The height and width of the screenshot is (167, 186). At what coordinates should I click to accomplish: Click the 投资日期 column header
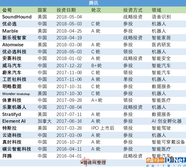coord(66,10)
